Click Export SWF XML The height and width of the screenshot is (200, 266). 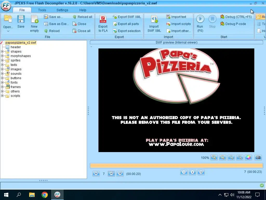(x=127, y=17)
